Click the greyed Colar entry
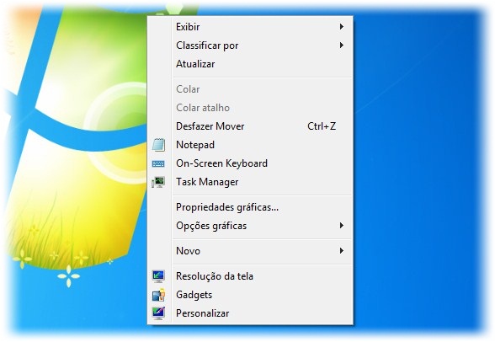 point(250,89)
